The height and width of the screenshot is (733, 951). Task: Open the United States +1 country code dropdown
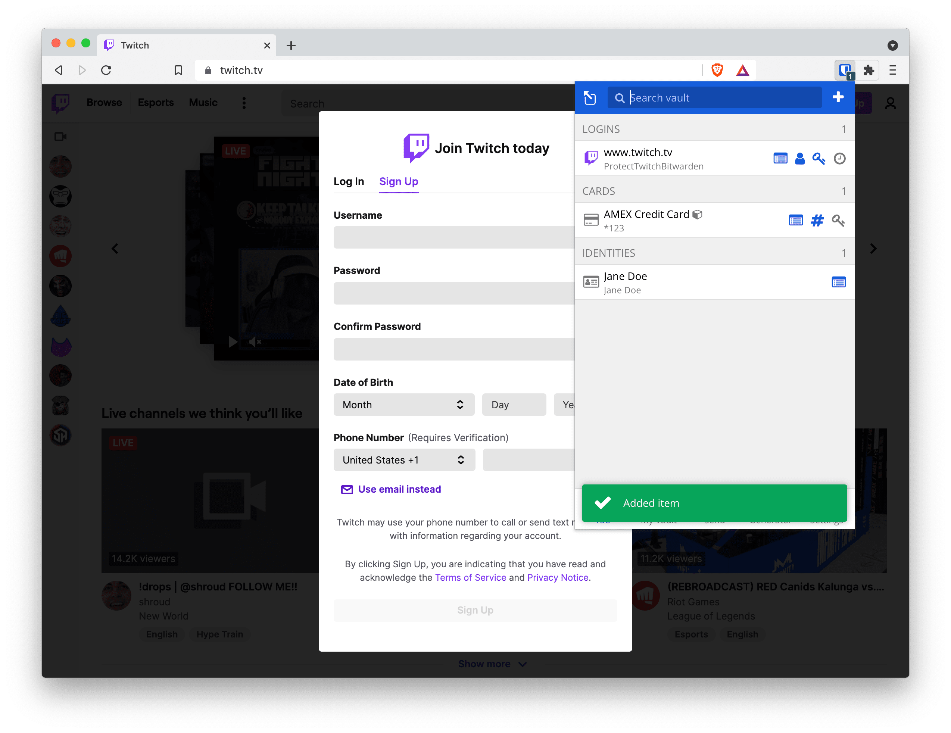(x=404, y=460)
